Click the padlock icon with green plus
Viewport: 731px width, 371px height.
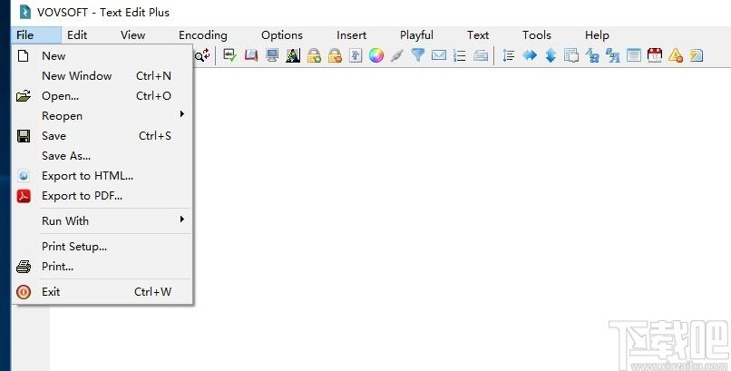tap(314, 55)
